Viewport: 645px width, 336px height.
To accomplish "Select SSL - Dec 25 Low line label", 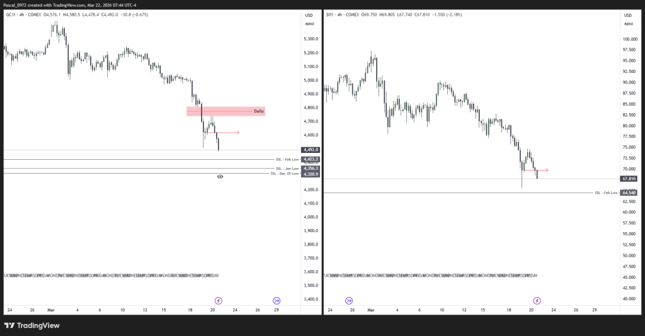I will click(x=285, y=173).
